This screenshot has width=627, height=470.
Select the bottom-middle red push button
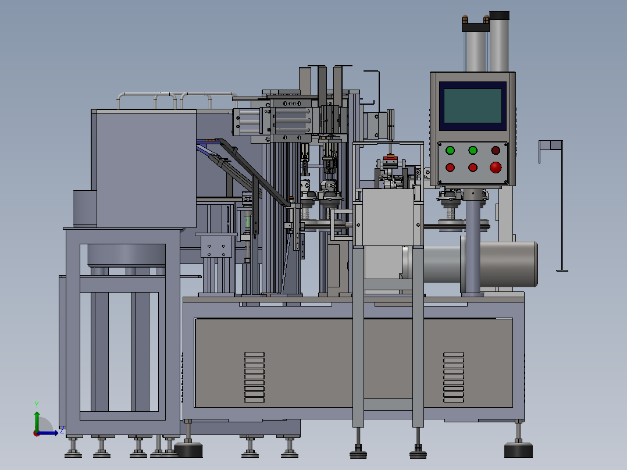click(x=473, y=167)
